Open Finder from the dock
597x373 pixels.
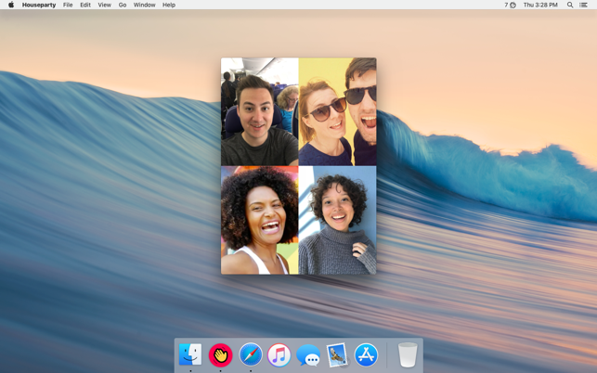tap(190, 354)
